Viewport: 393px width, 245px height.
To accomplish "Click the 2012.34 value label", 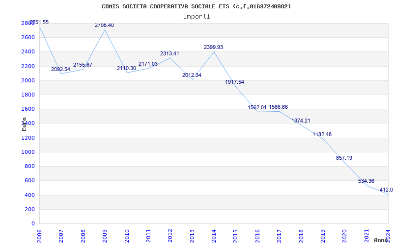I will pyautogui.click(x=192, y=75).
